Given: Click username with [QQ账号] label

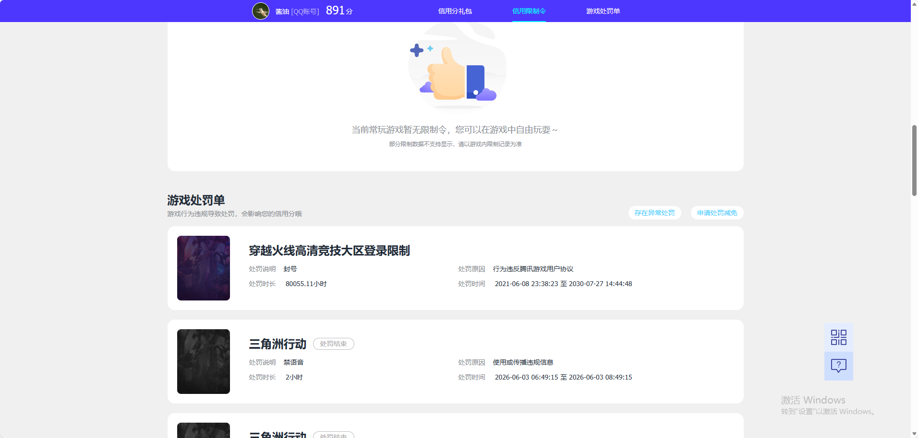Looking at the screenshot, I should pyautogui.click(x=297, y=12).
